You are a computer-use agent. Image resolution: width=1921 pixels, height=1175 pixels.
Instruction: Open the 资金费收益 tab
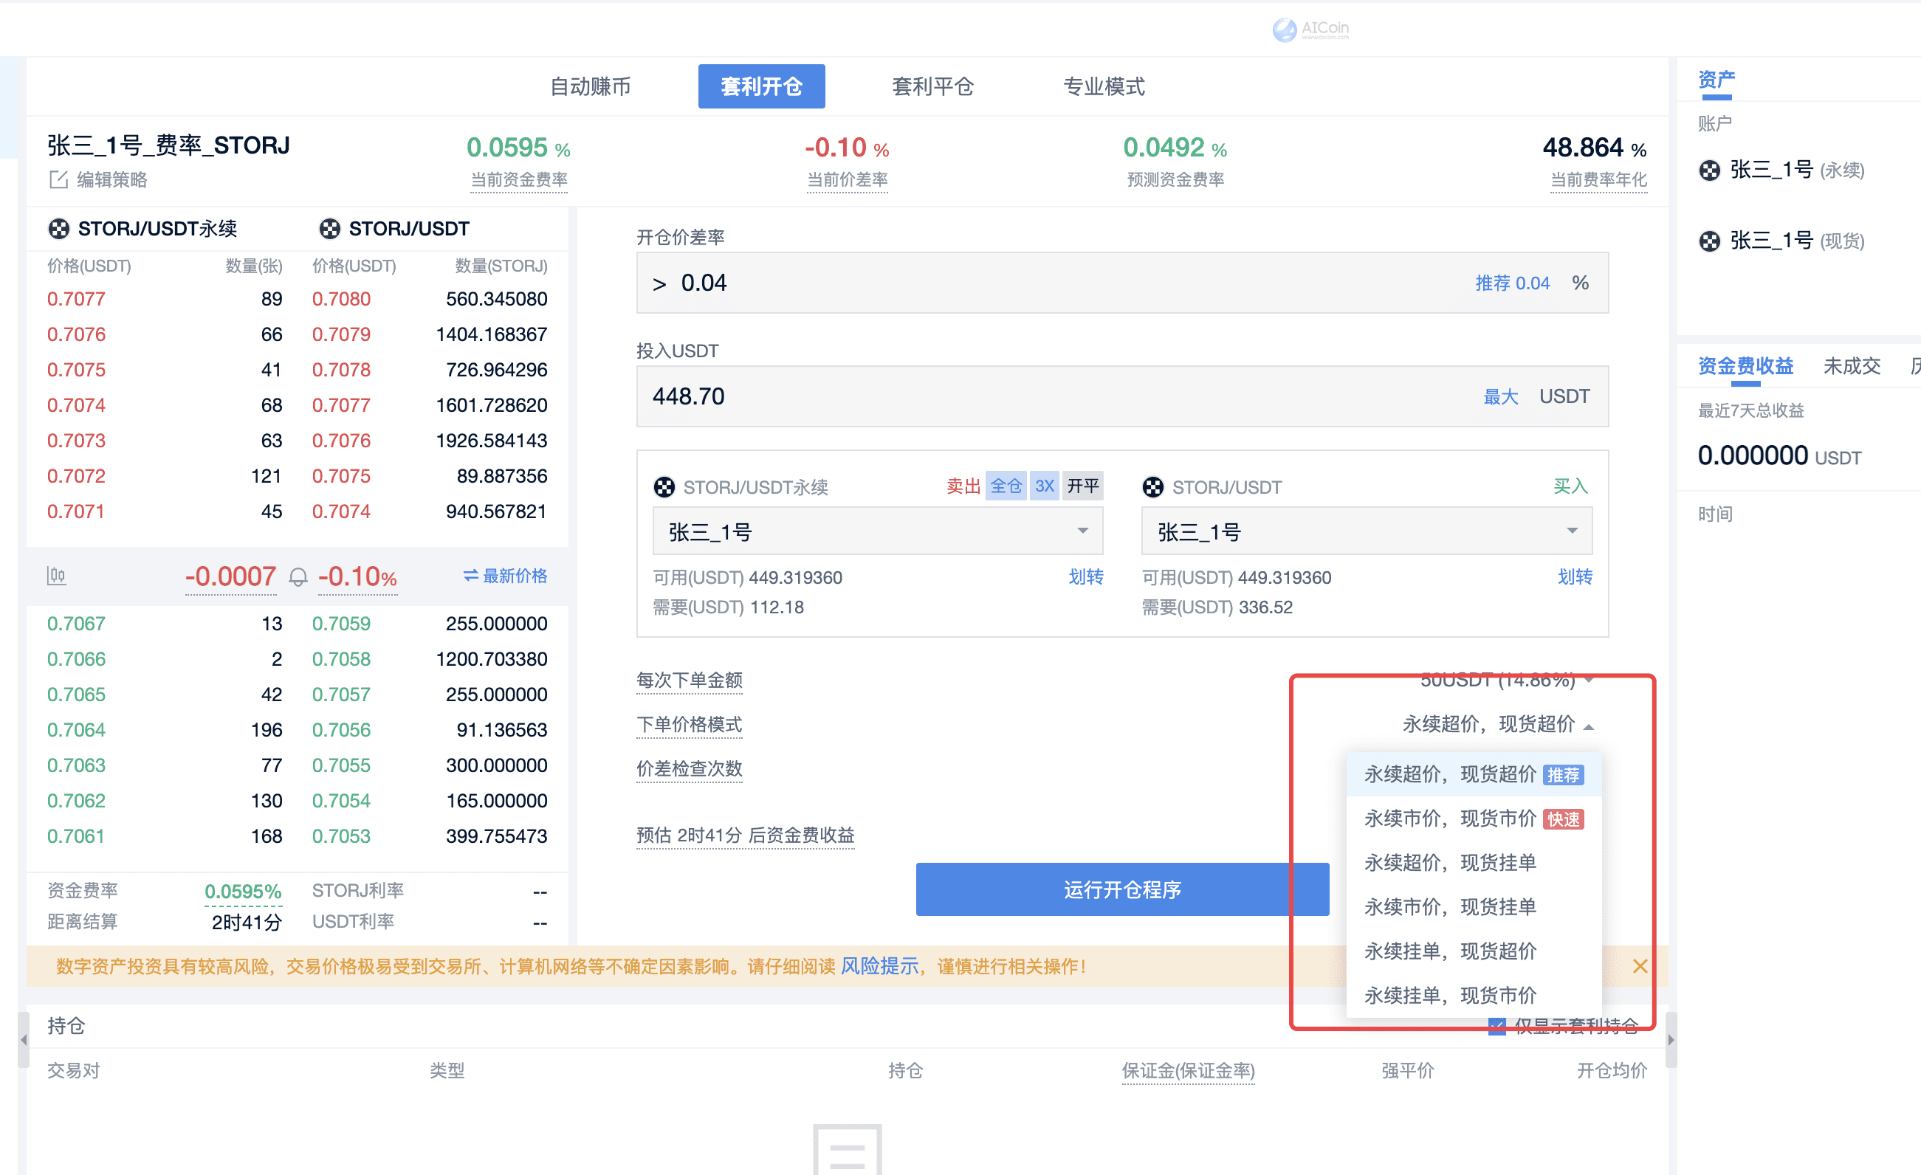point(1745,366)
